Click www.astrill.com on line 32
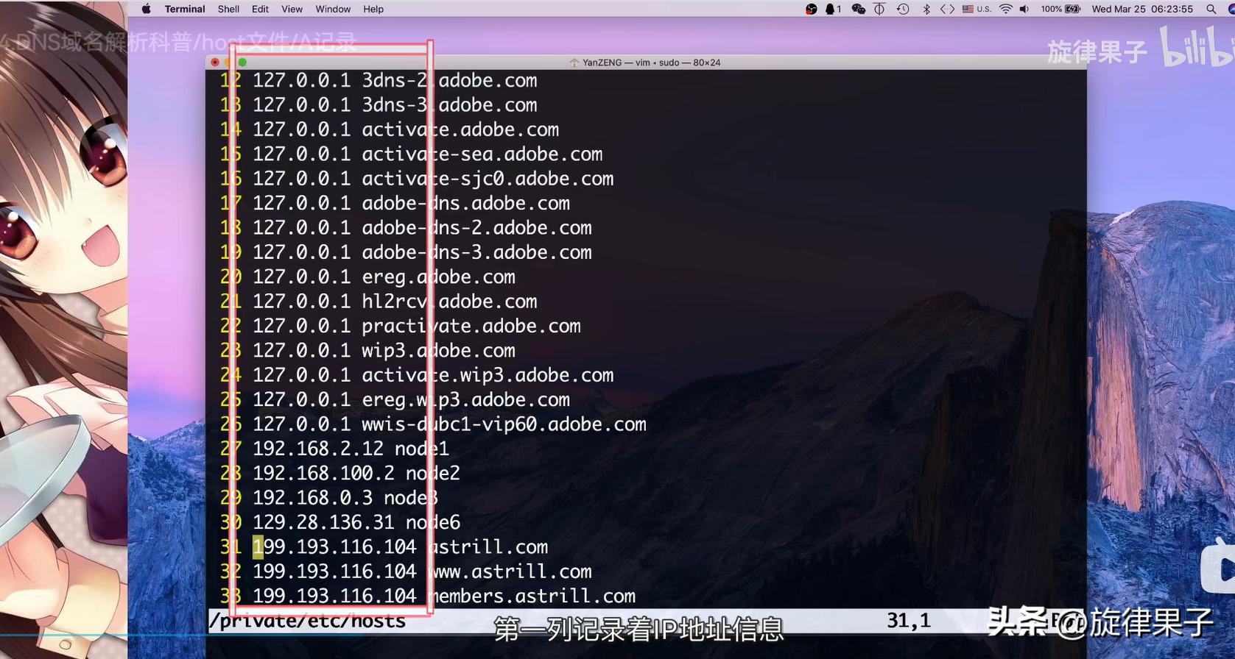Viewport: 1235px width, 659px height. click(x=510, y=571)
